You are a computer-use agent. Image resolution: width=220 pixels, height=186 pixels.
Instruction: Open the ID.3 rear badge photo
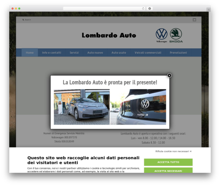[x=138, y=107]
